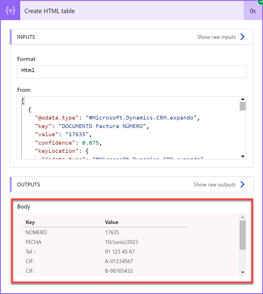Click the 0s duration indicator
The height and width of the screenshot is (294, 263).
click(x=253, y=10)
